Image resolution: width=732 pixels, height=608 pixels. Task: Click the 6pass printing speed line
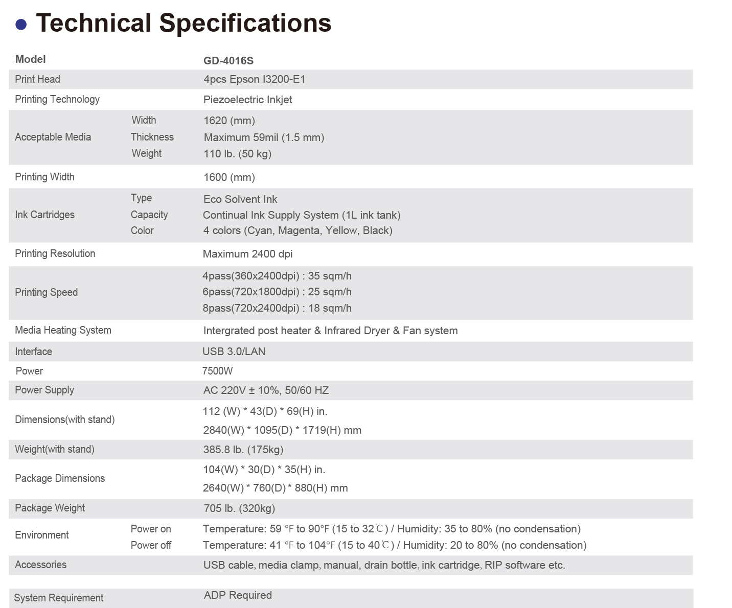click(x=277, y=292)
